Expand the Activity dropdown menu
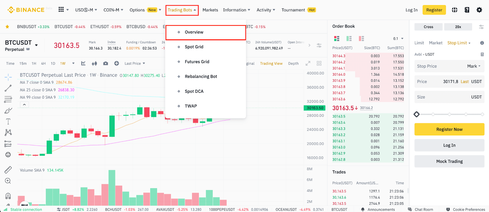The height and width of the screenshot is (212, 489). pyautogui.click(x=266, y=10)
